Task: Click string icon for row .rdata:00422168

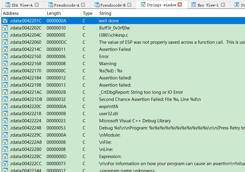Action: pos(5,64)
